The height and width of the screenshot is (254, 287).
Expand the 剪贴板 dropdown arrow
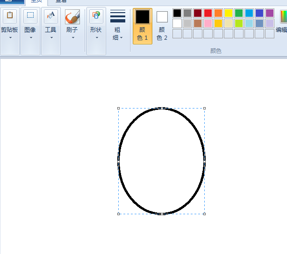click(10, 37)
